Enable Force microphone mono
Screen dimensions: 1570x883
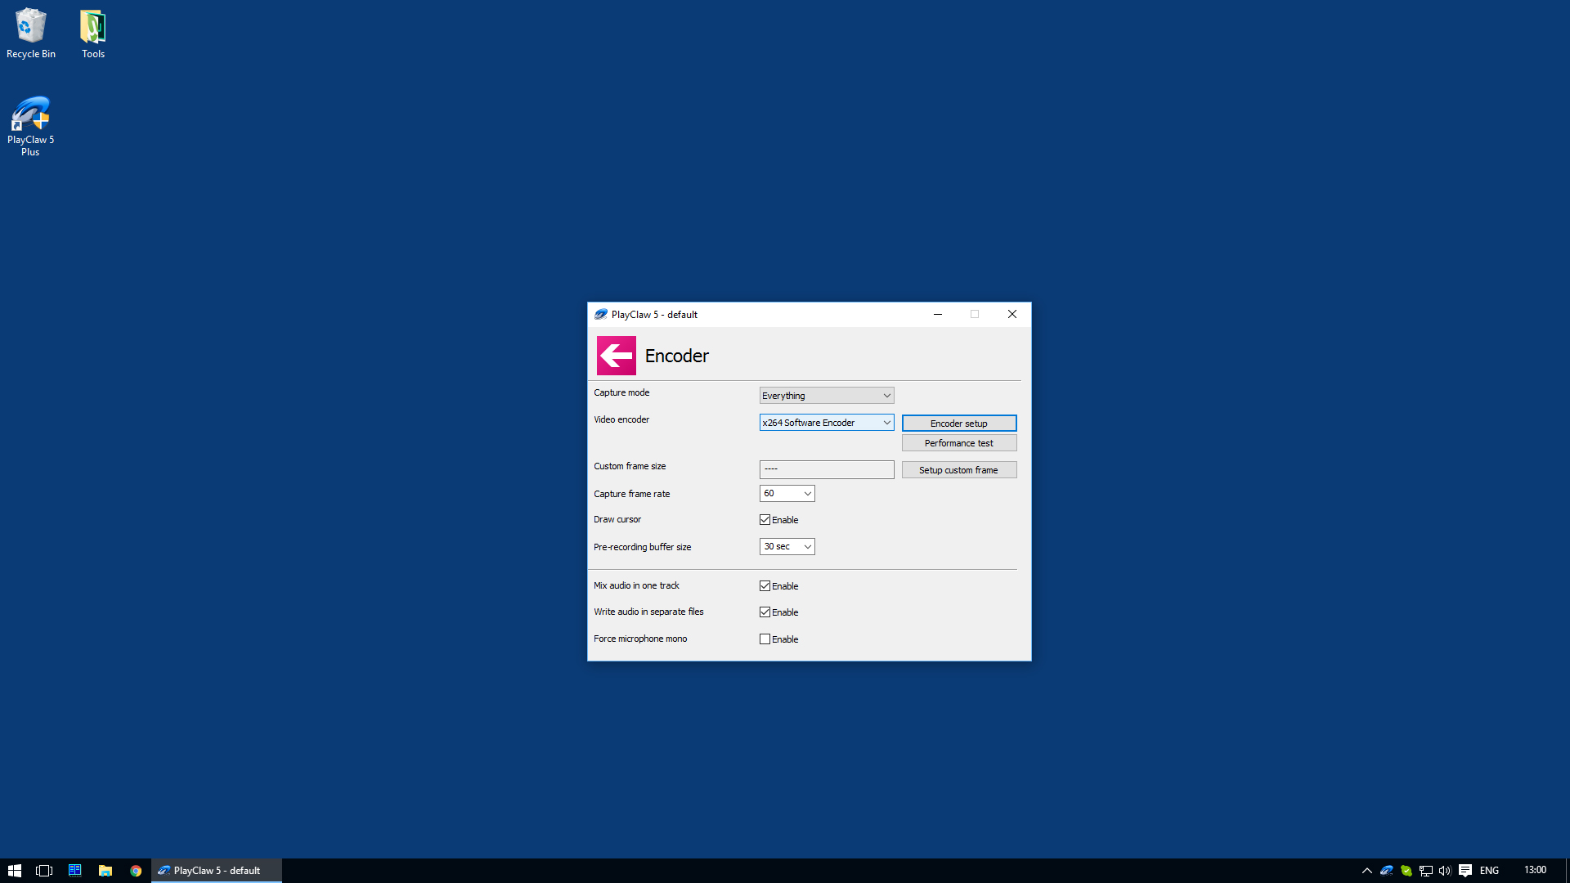(765, 639)
